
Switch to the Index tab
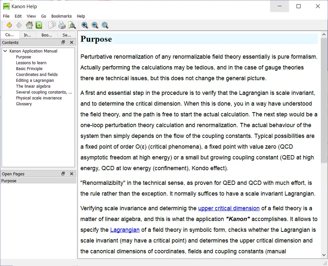click(27, 35)
